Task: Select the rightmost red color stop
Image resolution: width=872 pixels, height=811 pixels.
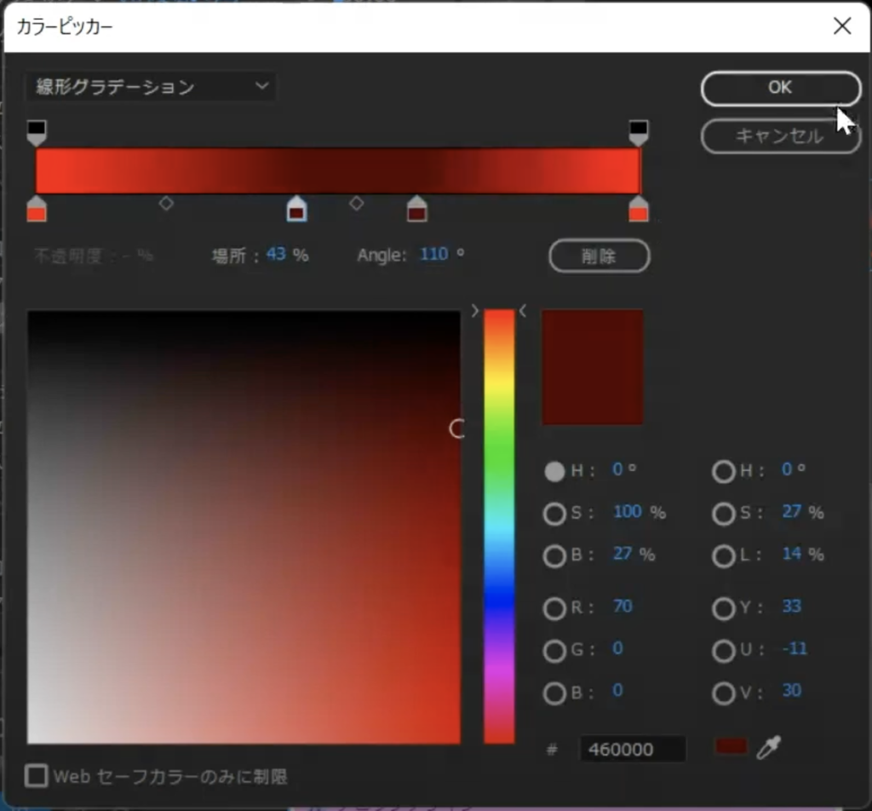Action: [x=639, y=209]
